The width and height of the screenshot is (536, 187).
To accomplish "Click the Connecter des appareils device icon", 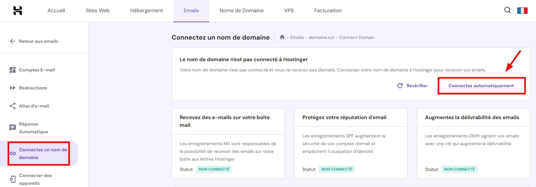I will pyautogui.click(x=13, y=179).
